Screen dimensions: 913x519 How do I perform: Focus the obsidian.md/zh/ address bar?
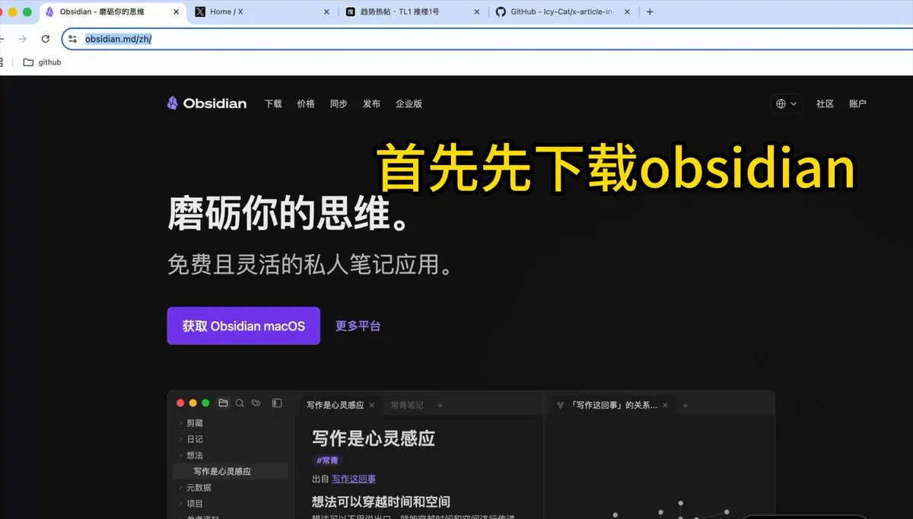[487, 39]
